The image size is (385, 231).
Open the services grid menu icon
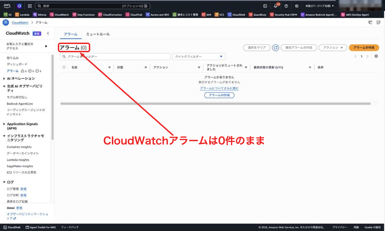pos(30,6)
